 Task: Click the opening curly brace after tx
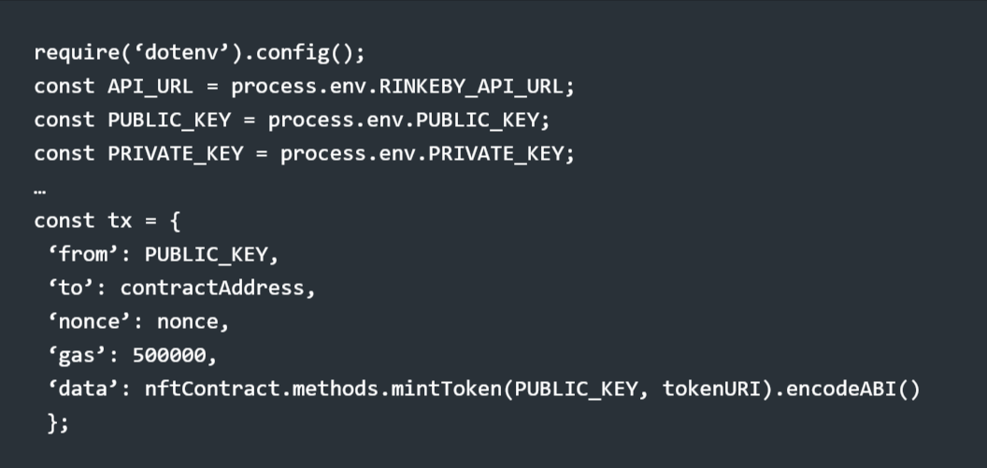coord(176,220)
